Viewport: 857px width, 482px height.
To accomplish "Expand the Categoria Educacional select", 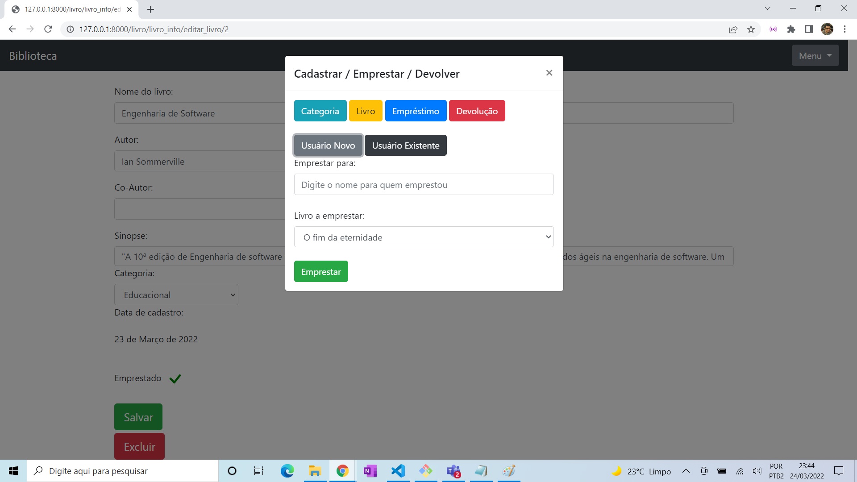I will pos(176,295).
